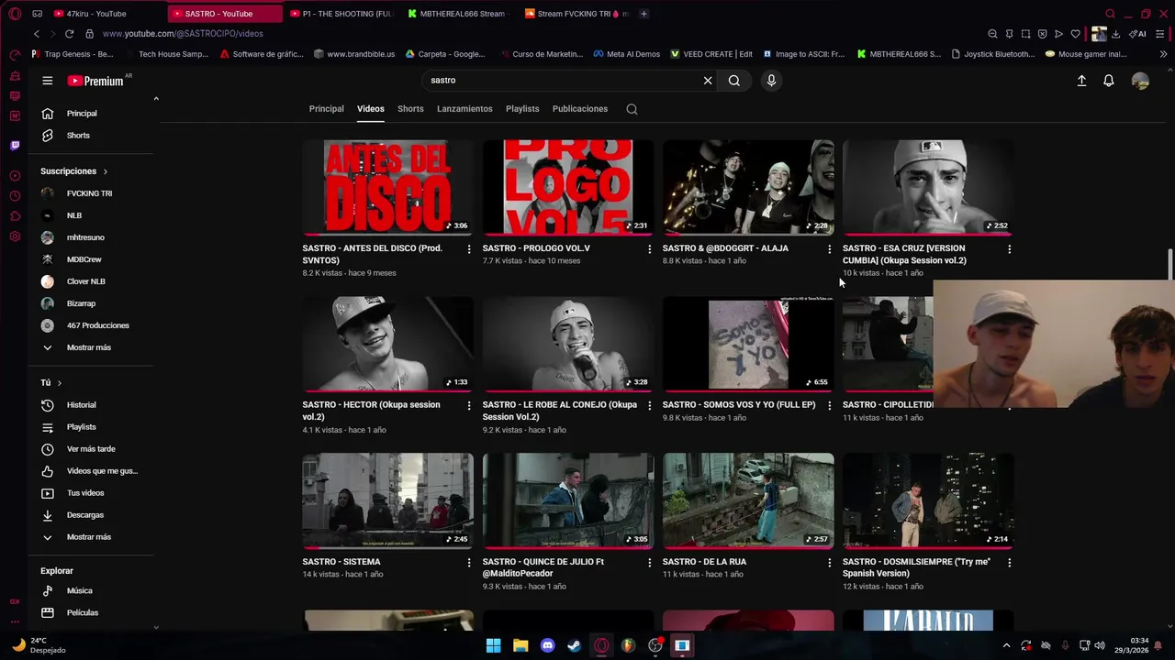Viewport: 1175px width, 660px height.
Task: Open Música under Explorar
Action: pos(79,591)
